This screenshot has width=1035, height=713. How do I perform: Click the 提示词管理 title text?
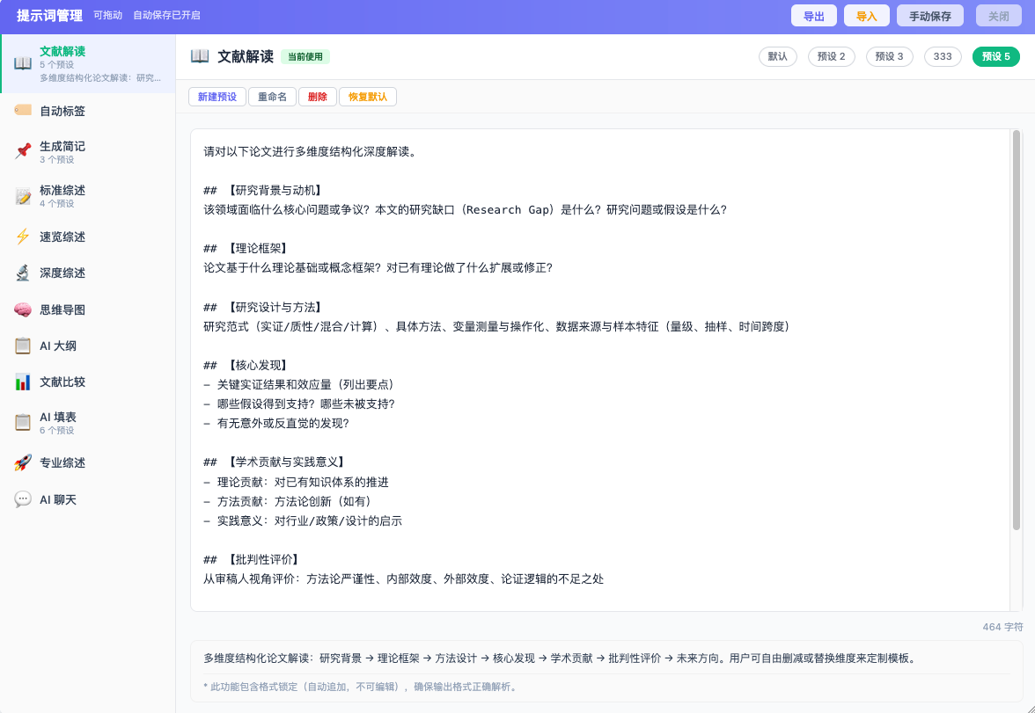click(49, 16)
